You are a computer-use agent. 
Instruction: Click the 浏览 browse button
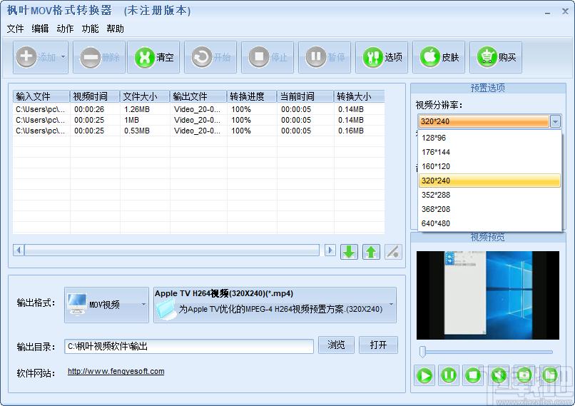coord(336,345)
